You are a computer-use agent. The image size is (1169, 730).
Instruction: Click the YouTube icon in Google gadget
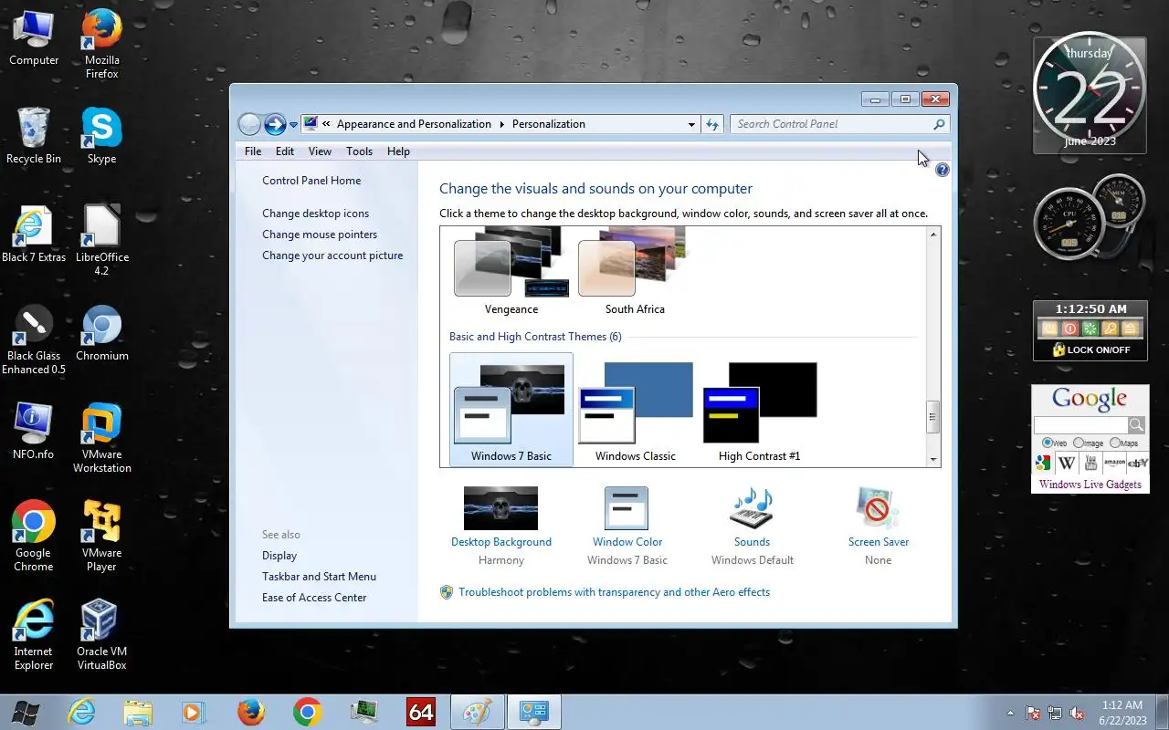[1090, 463]
